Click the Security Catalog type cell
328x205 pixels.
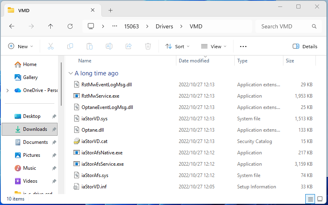point(254,141)
